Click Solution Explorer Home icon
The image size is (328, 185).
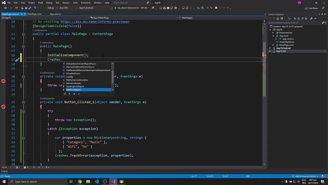coord(278,18)
